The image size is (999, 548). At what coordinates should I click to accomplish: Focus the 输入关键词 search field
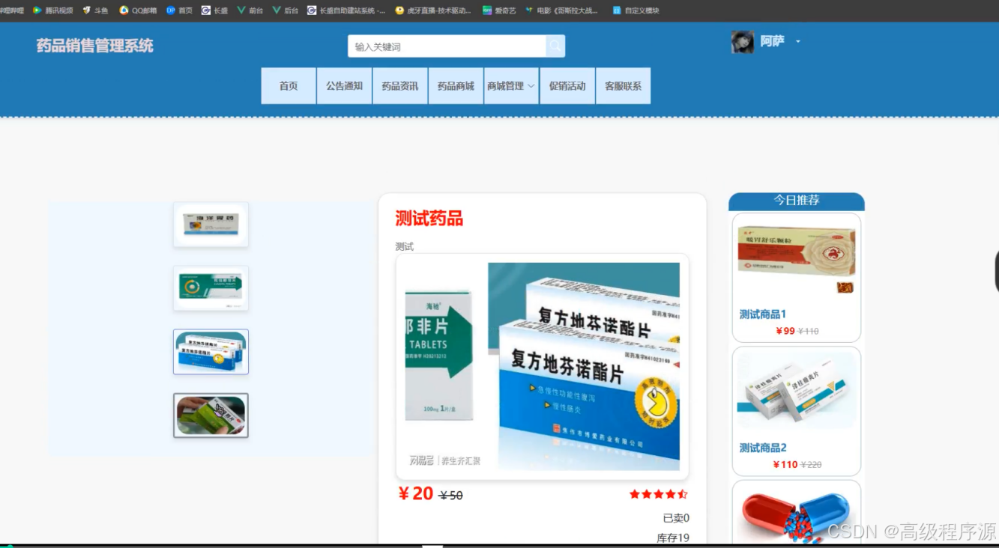tap(447, 46)
